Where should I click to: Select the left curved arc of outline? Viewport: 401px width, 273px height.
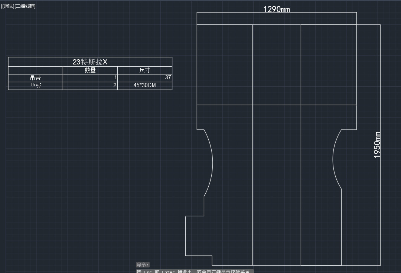click(212, 163)
